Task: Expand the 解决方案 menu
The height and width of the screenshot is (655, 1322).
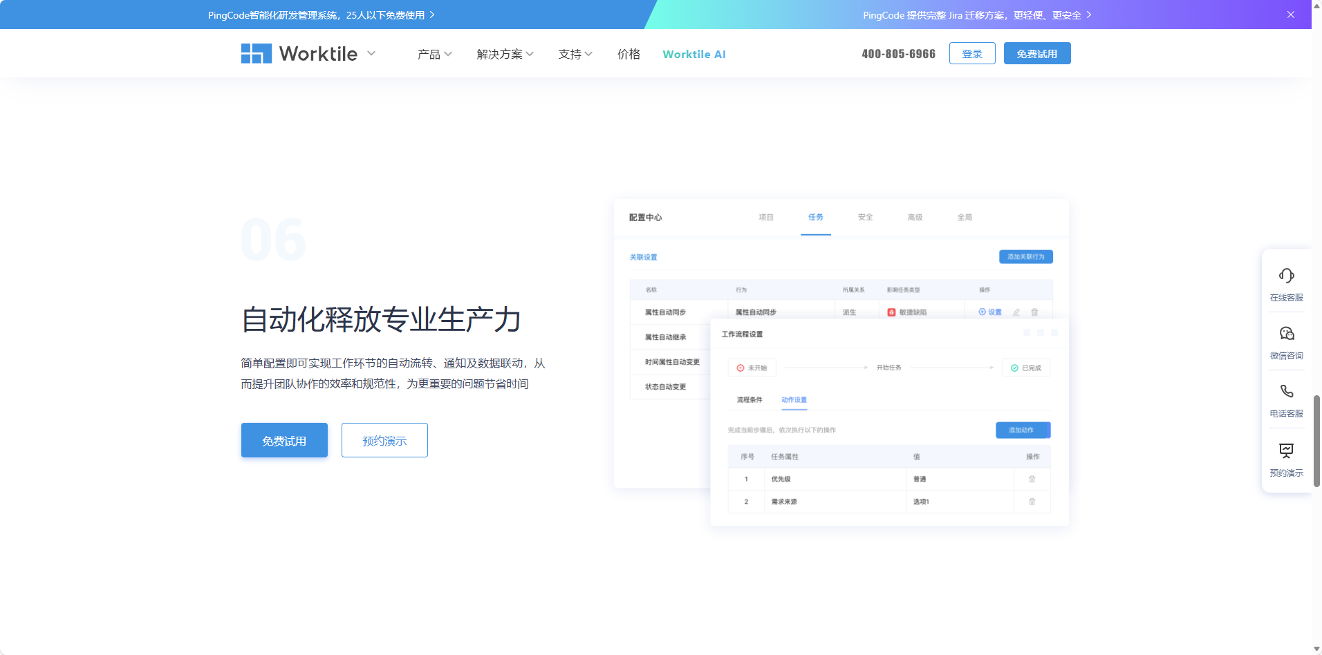Action: pyautogui.click(x=505, y=54)
